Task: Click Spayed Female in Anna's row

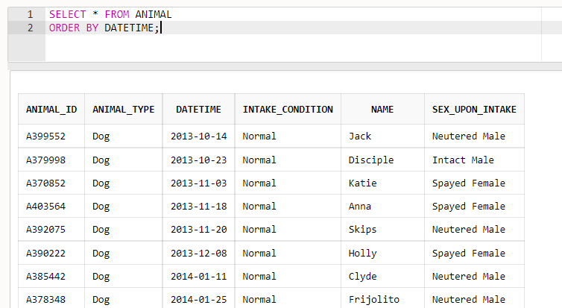Action: coord(468,206)
